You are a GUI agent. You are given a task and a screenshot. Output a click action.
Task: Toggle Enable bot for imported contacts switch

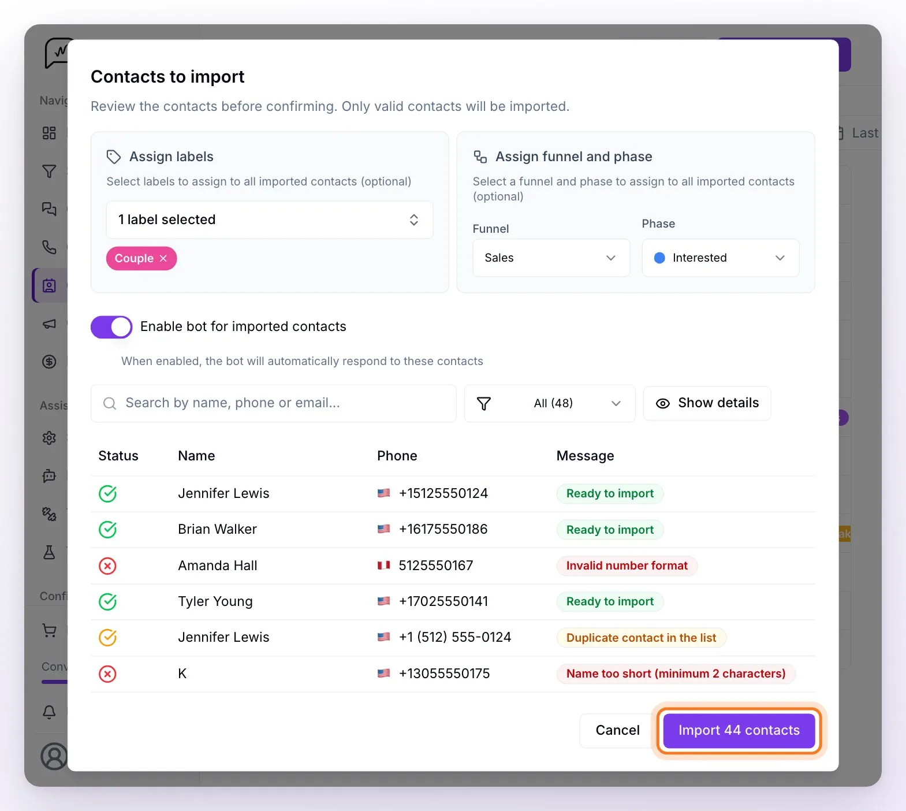111,327
